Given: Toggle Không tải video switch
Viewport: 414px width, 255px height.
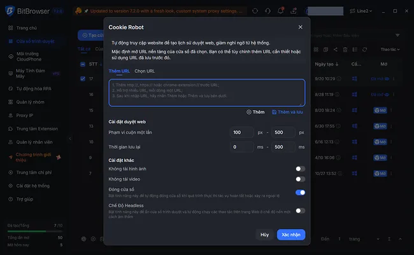Looking at the screenshot, I should (300, 179).
